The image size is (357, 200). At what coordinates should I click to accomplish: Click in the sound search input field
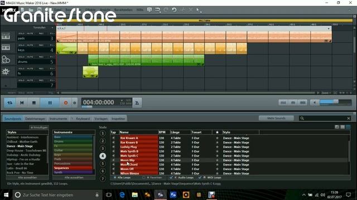(325, 118)
